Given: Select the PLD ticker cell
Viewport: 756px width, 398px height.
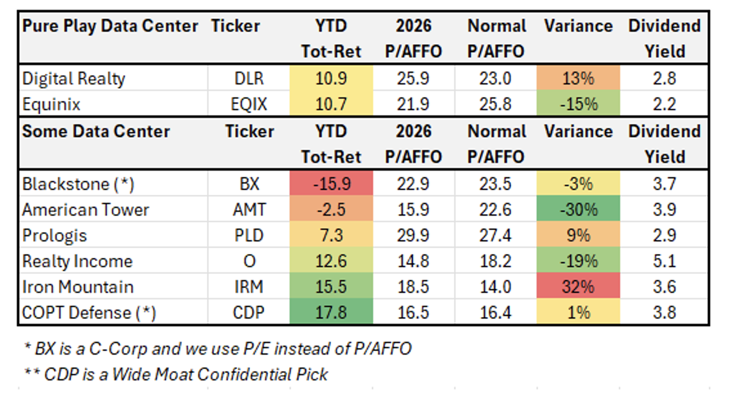Looking at the screenshot, I should click(x=249, y=235).
